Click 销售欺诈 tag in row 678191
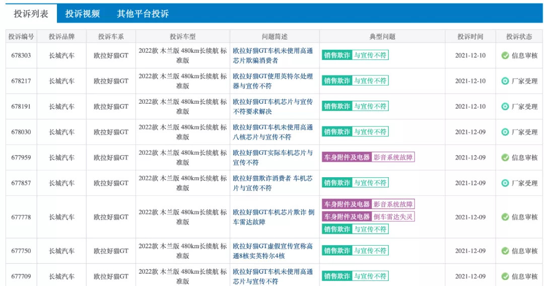The height and width of the screenshot is (286, 544). tap(337, 106)
